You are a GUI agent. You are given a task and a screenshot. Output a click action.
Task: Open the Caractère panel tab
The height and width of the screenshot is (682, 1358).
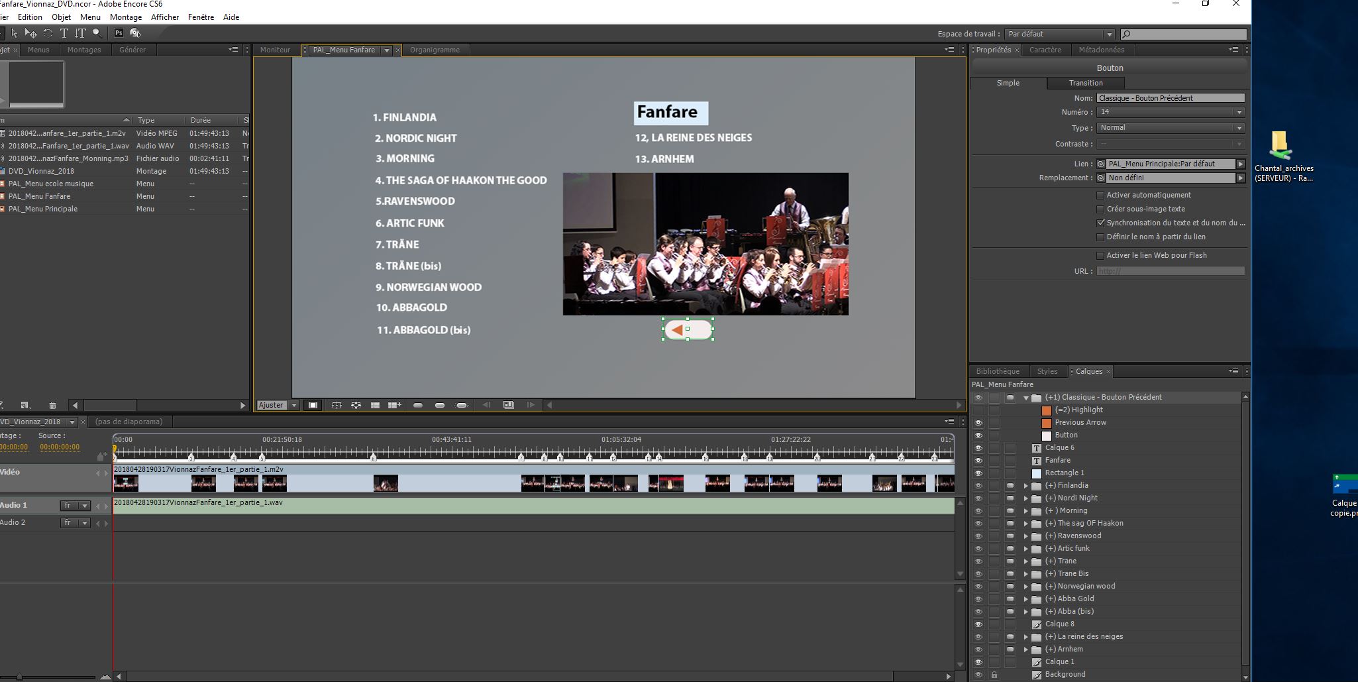(1045, 50)
